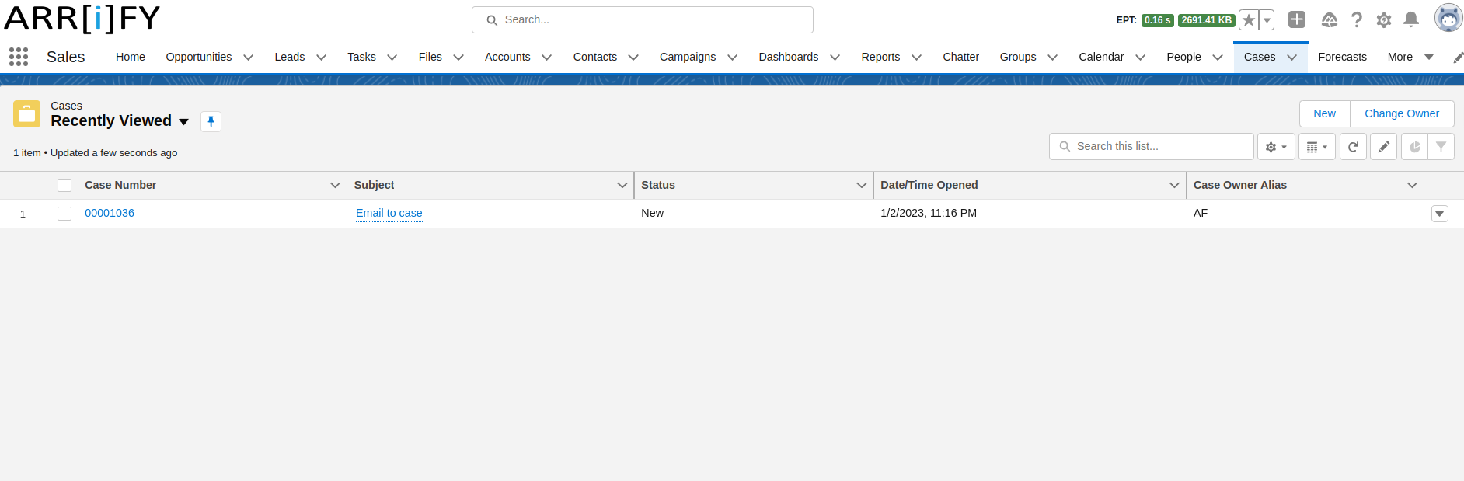The width and height of the screenshot is (1464, 481).
Task: Open the favorites list dropdown arrow
Action: (1267, 20)
